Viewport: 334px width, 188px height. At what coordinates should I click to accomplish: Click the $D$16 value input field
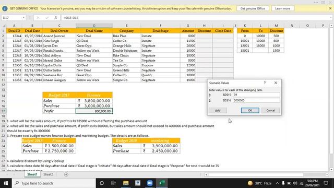coord(256,100)
